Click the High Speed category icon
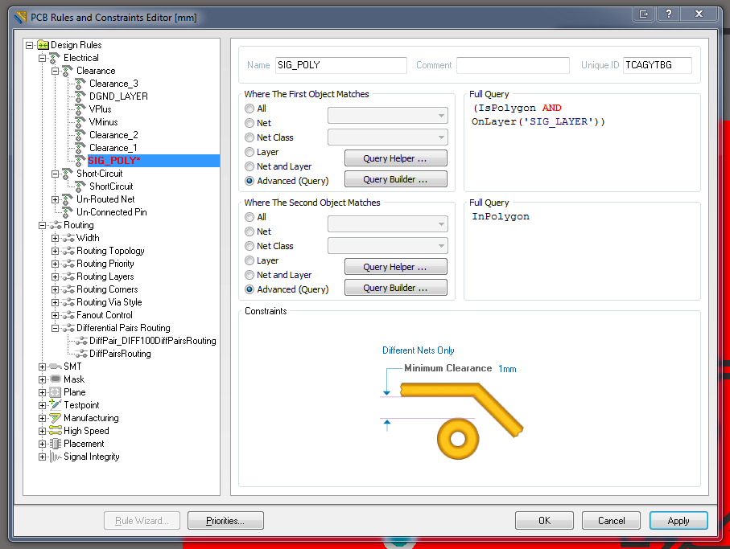The width and height of the screenshot is (730, 549). [x=56, y=431]
